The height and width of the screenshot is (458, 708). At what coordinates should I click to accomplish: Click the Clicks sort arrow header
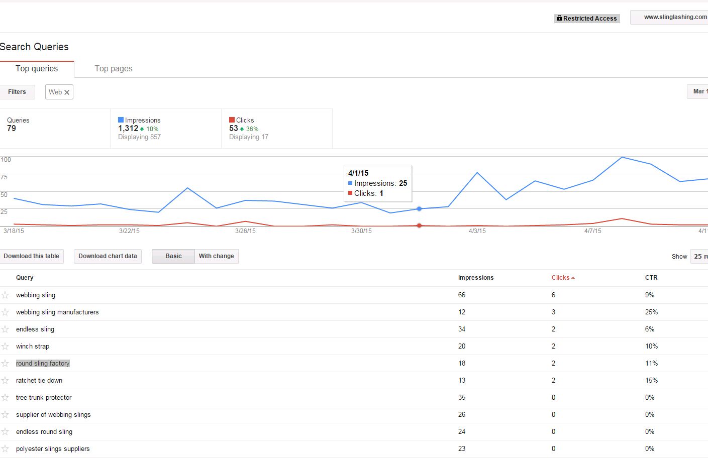click(563, 278)
